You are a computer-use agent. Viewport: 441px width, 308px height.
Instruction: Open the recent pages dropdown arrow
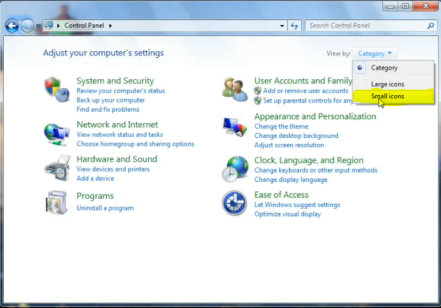[38, 26]
